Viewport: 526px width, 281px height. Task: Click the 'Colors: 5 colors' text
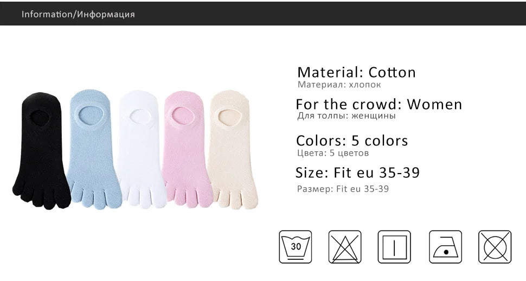tap(351, 140)
